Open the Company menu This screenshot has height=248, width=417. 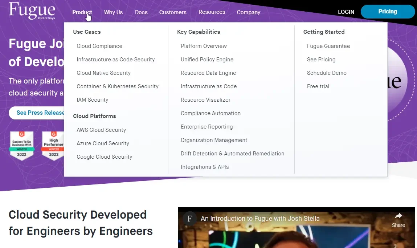point(249,12)
